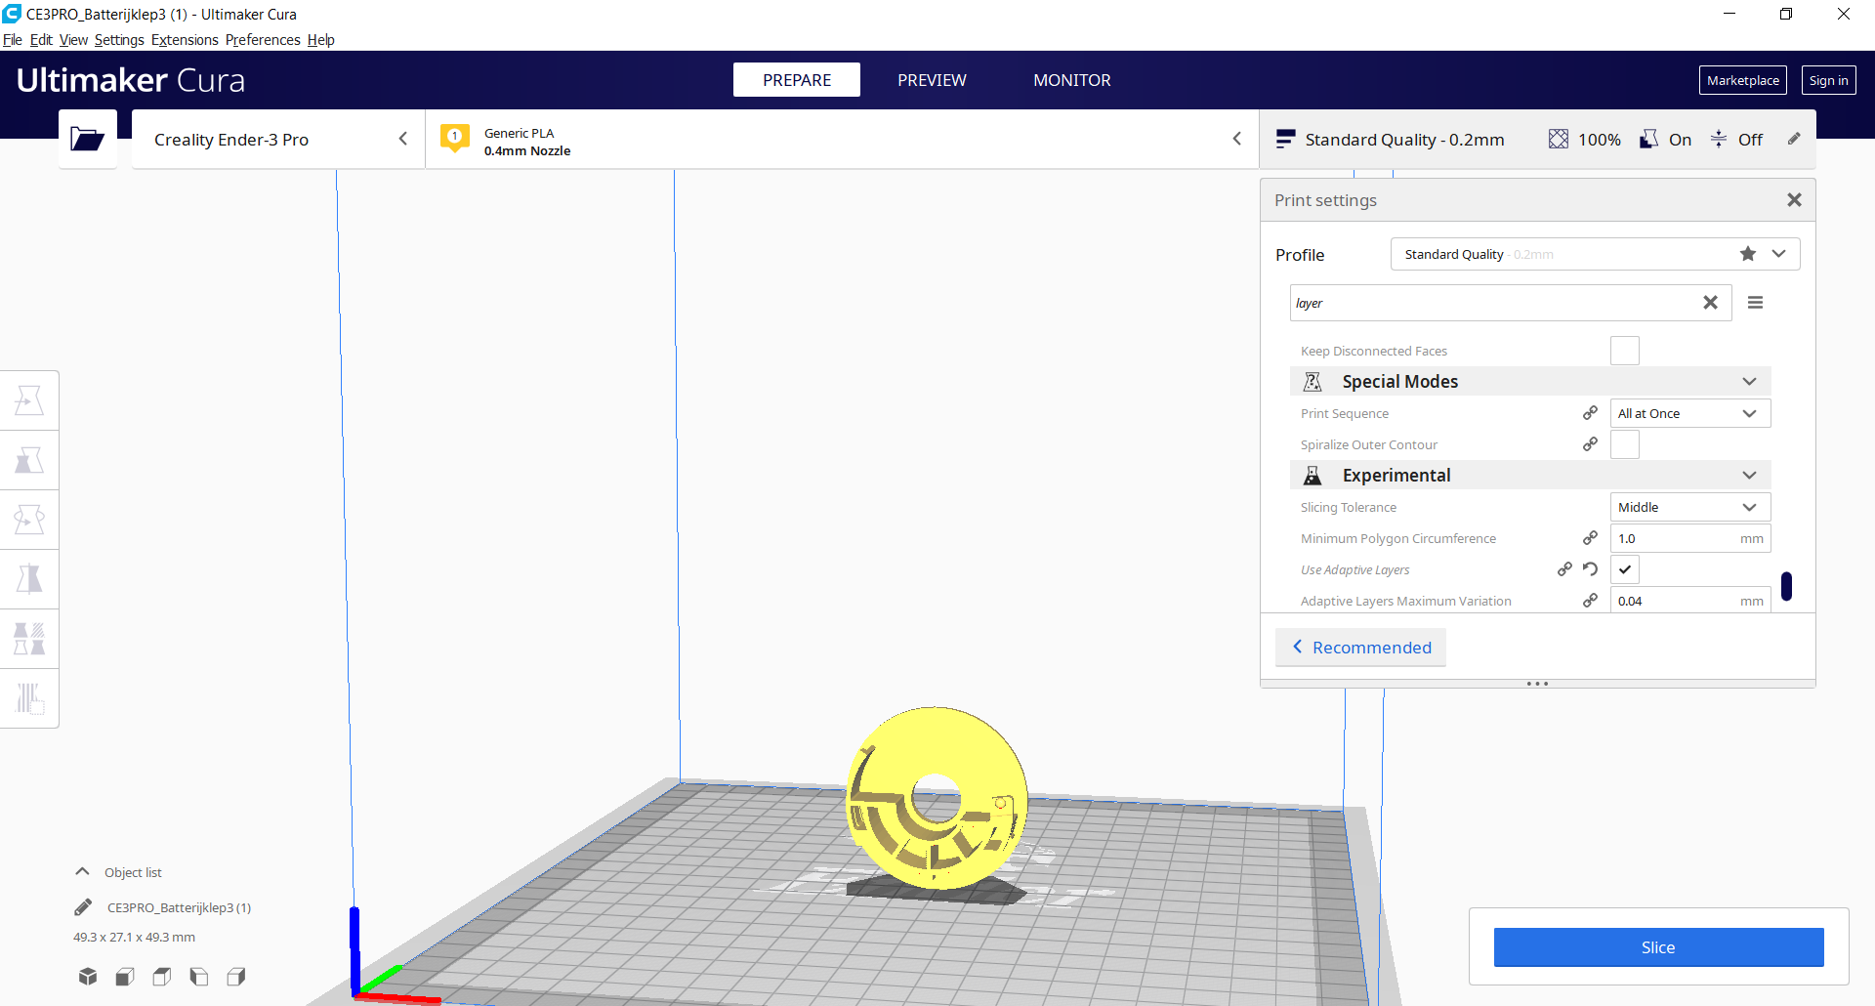Viewport: 1875px width, 1006px height.
Task: Click the Sign in button
Action: tap(1828, 80)
